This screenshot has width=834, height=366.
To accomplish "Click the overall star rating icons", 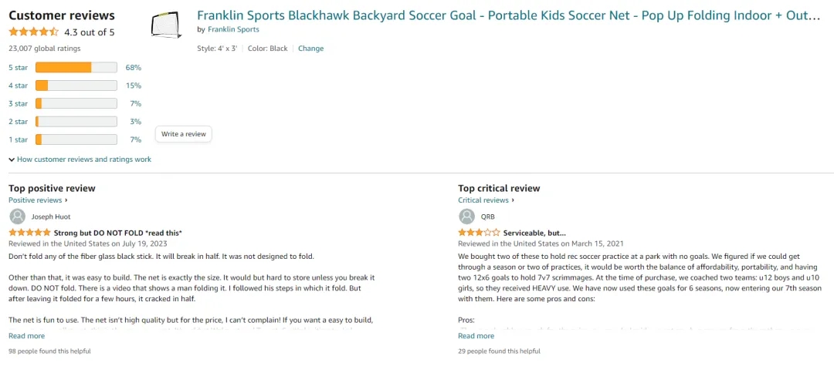I will (x=33, y=32).
